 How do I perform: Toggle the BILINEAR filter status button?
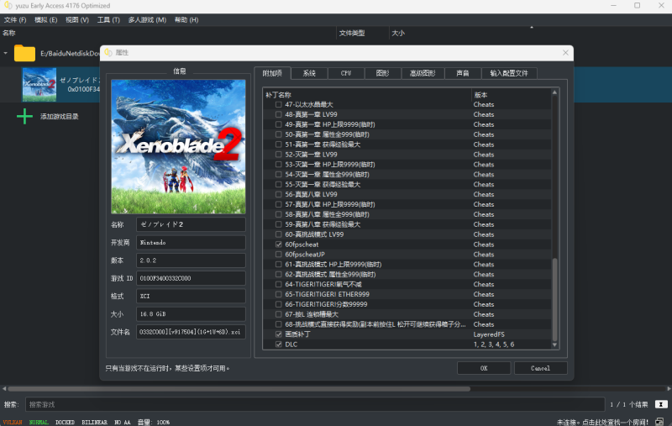[x=94, y=422]
